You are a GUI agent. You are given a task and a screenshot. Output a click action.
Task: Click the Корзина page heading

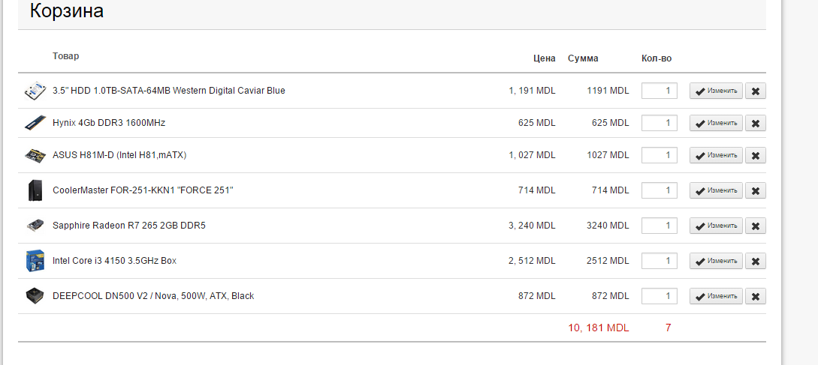click(67, 11)
